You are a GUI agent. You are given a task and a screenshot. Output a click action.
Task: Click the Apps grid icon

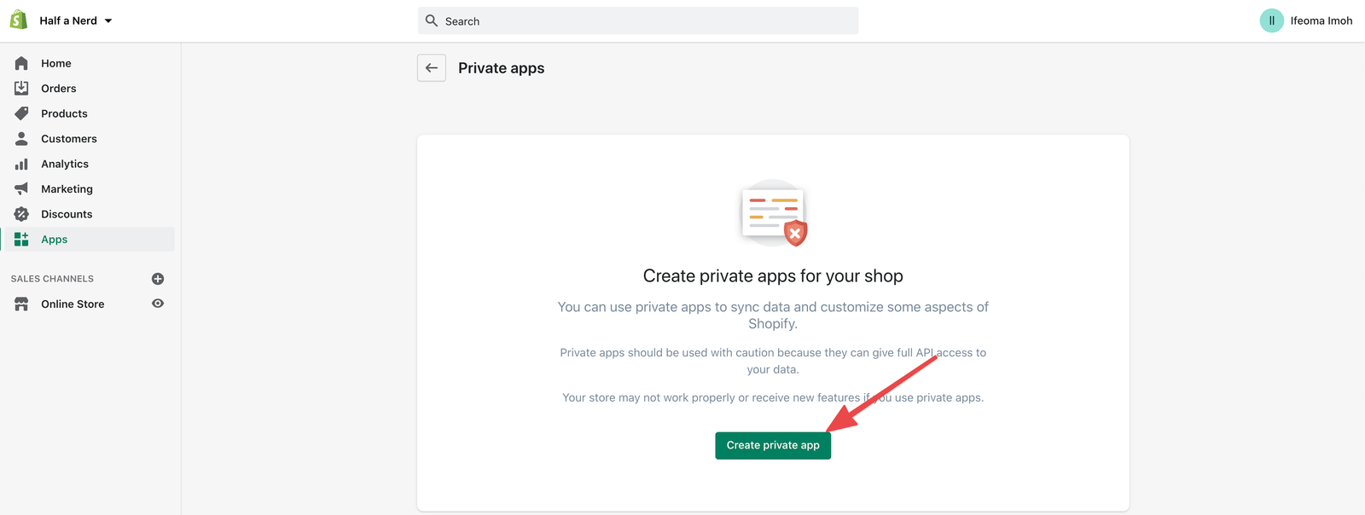[21, 239]
